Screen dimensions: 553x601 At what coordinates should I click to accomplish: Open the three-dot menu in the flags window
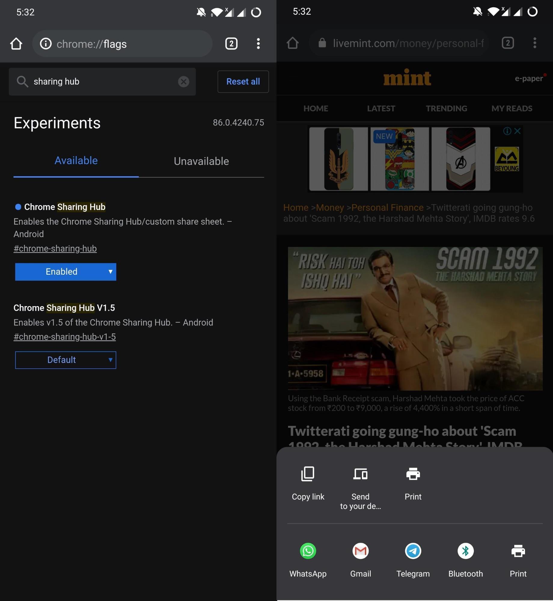pos(258,44)
